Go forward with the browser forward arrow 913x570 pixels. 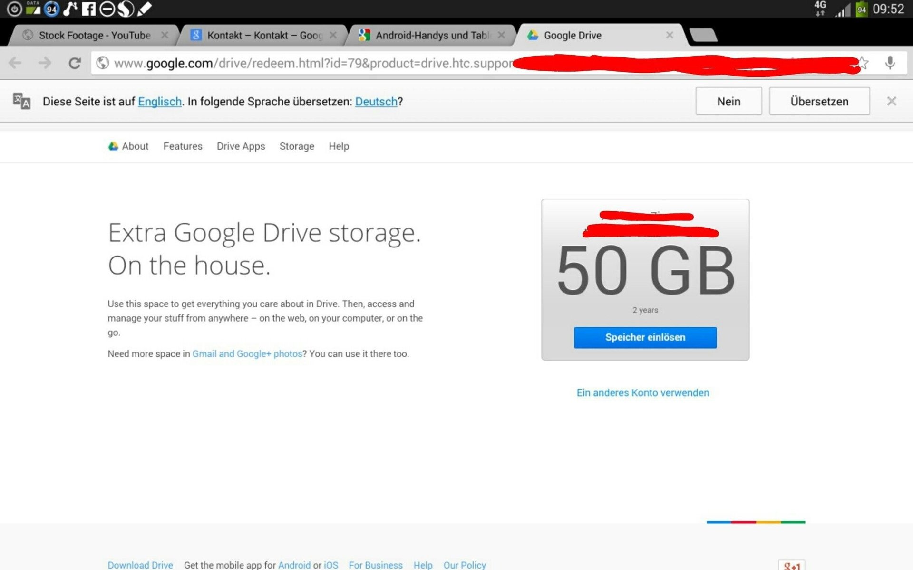tap(45, 63)
